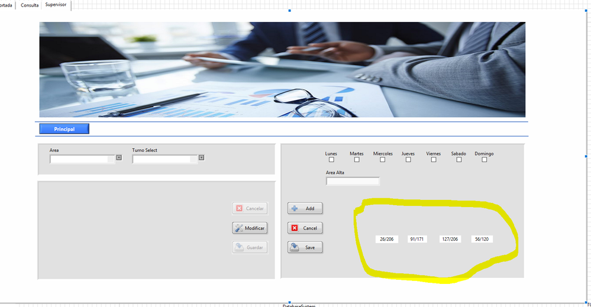This screenshot has height=307, width=591.
Task: Click into the Area Alta text field
Action: [353, 181]
